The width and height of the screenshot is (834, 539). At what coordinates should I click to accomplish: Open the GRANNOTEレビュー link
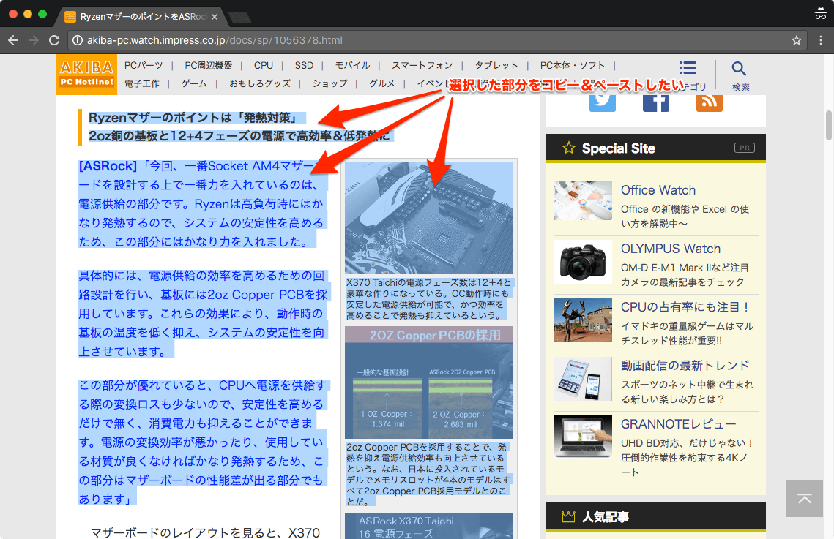coord(679,423)
